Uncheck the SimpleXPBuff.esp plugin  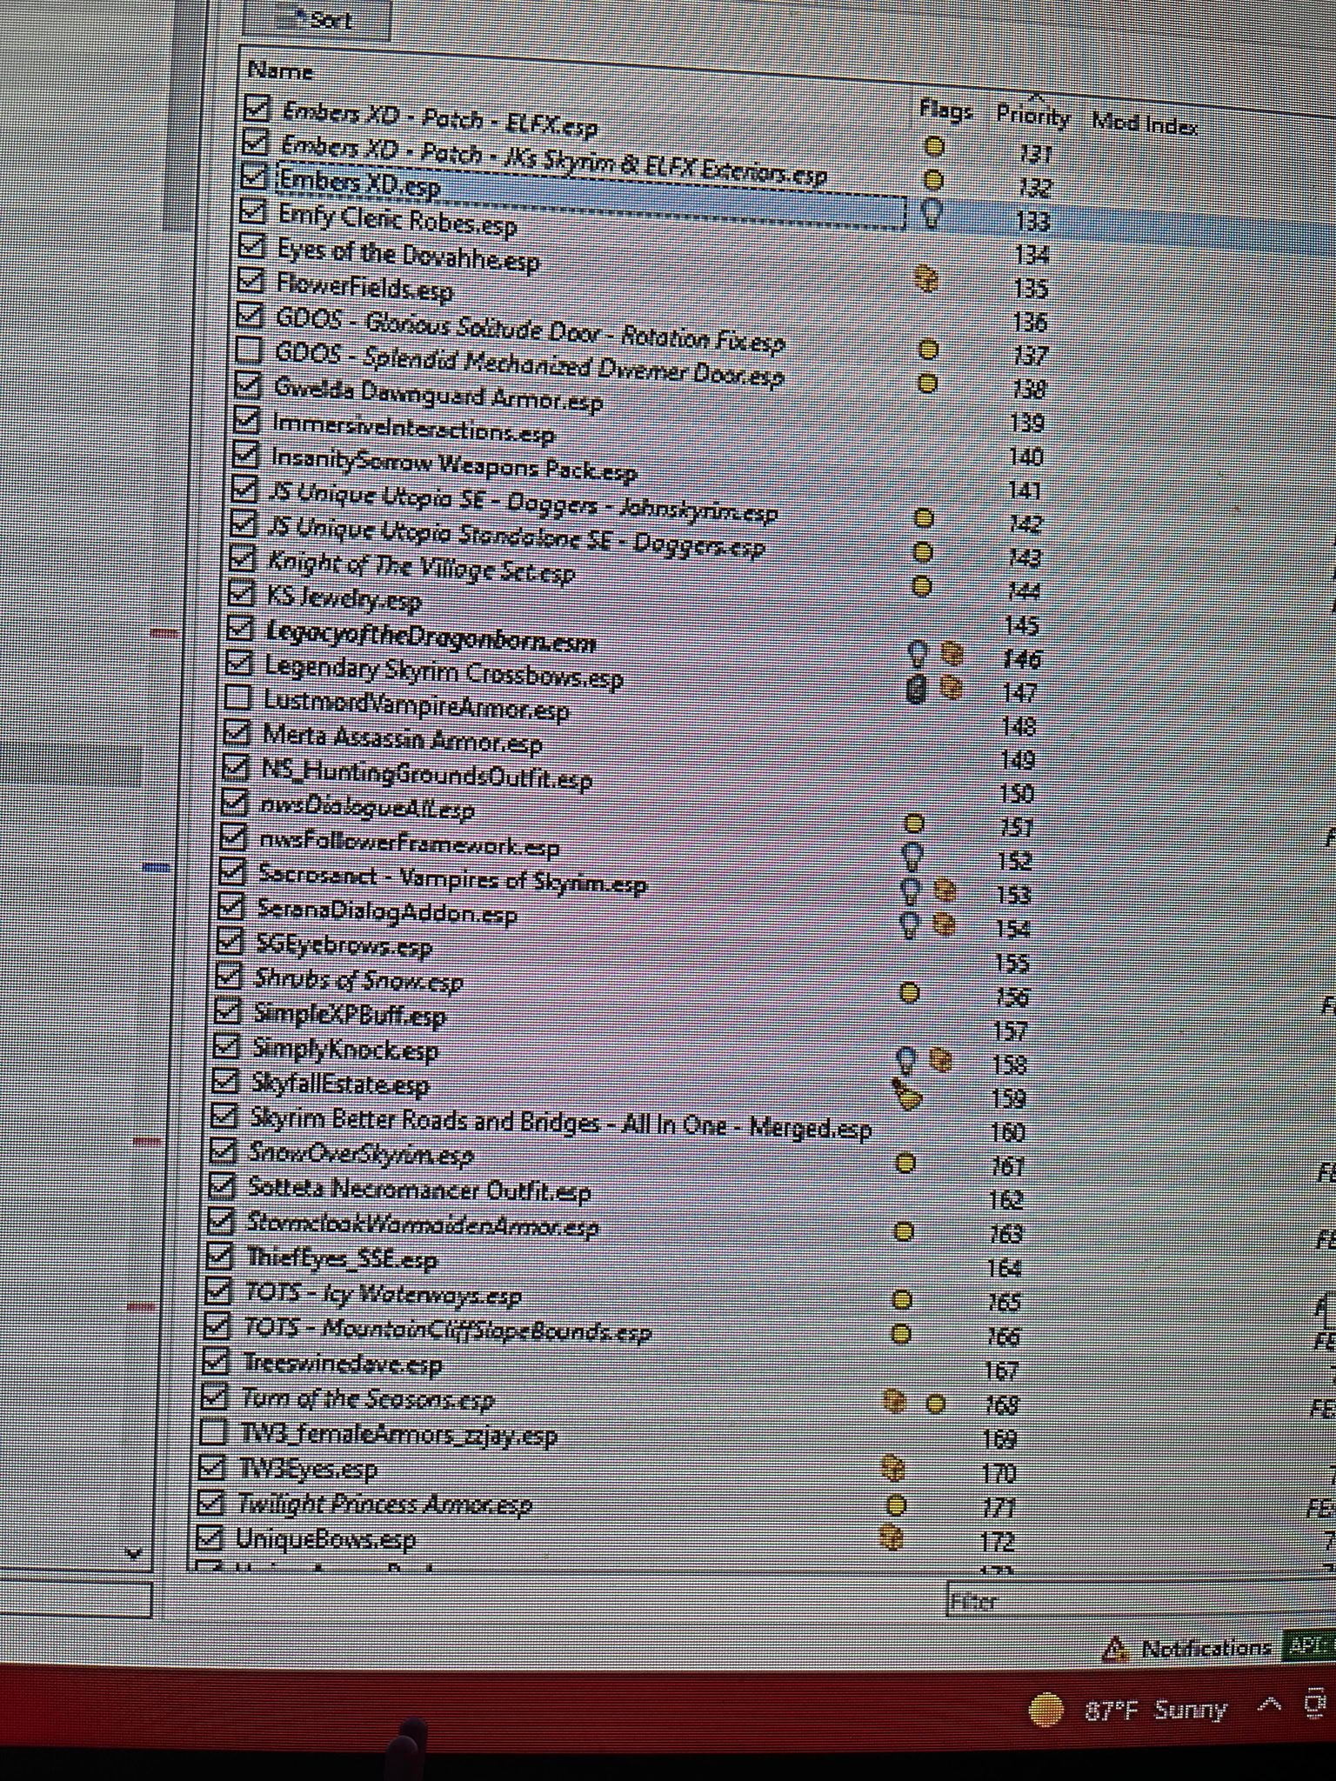tap(226, 1011)
